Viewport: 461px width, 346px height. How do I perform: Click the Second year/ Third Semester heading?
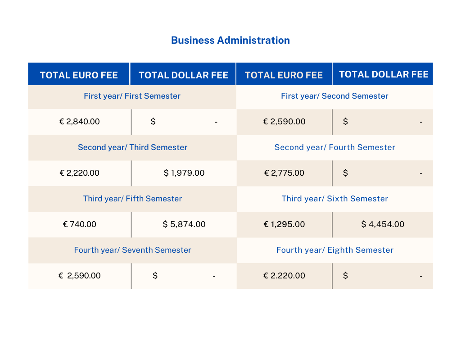click(x=132, y=147)
